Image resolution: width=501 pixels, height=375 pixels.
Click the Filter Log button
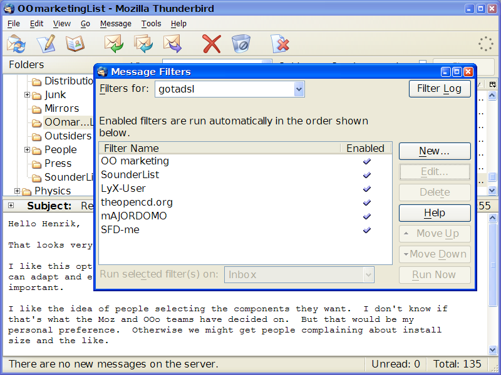tap(439, 89)
